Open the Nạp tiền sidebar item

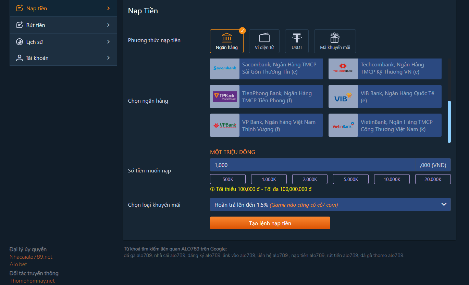(63, 8)
